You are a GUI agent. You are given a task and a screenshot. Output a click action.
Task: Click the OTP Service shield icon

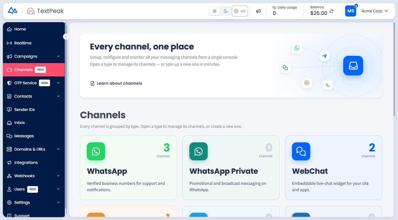point(9,83)
